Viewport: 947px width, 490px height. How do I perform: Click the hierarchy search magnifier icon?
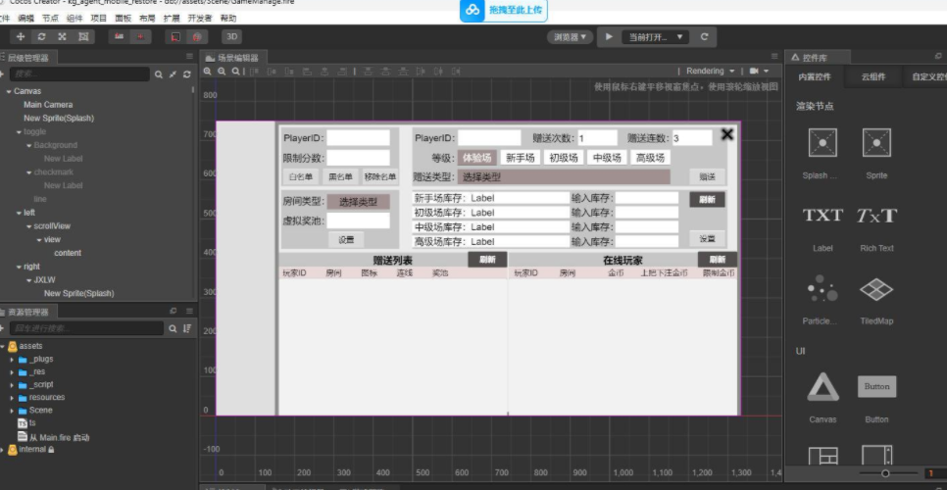[158, 74]
